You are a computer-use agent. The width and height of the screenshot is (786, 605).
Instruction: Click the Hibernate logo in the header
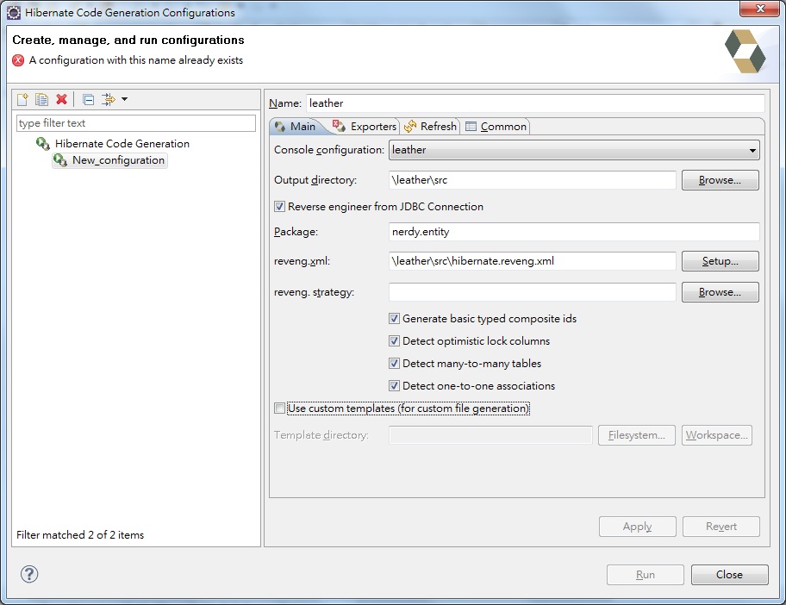point(745,52)
